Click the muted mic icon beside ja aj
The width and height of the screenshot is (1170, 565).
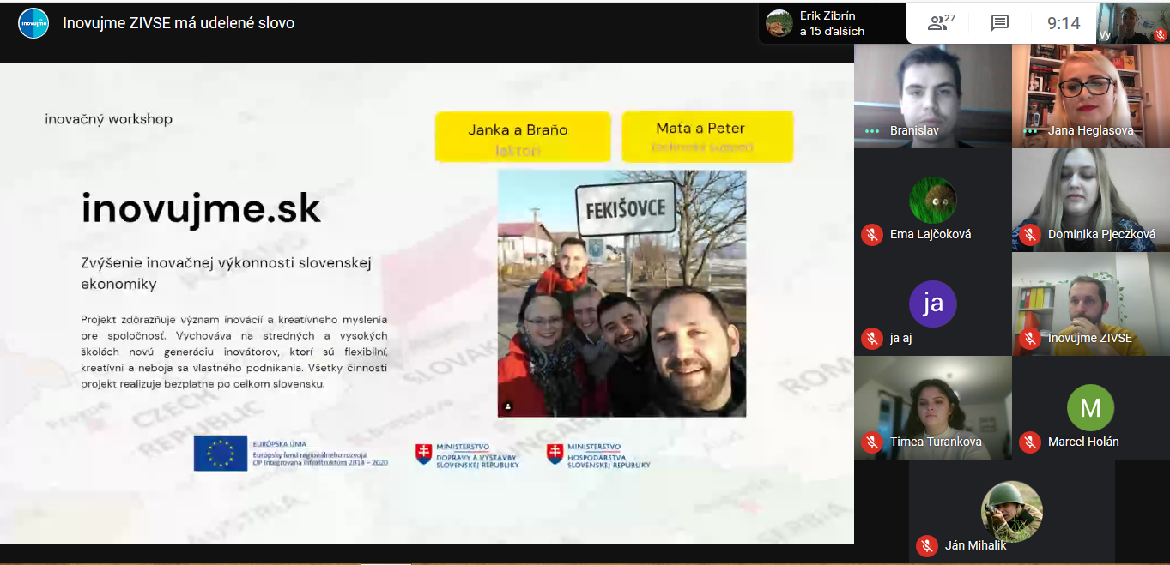coord(872,338)
